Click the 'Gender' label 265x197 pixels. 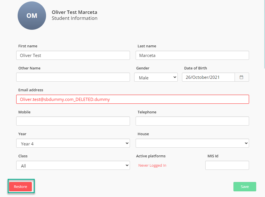point(143,68)
